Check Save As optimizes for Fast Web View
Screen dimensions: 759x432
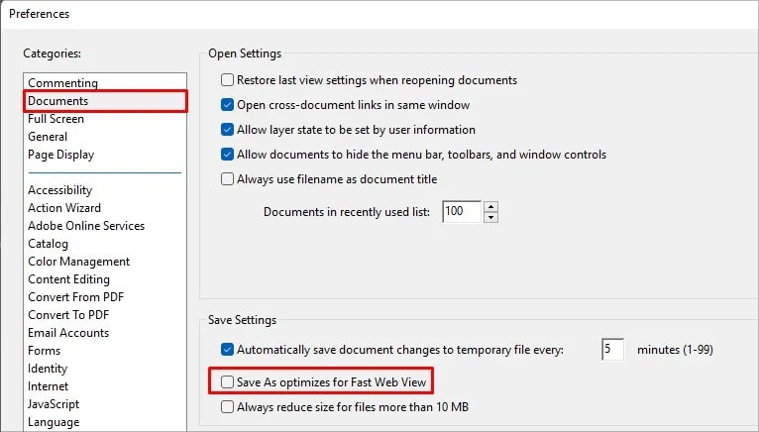point(227,382)
